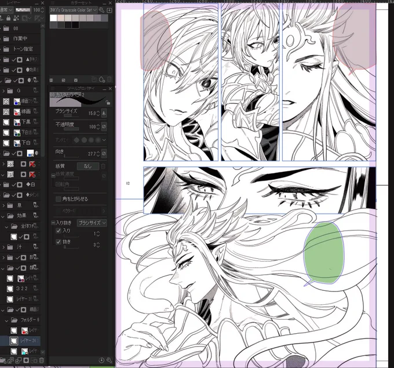This screenshot has width=394, height=368.
Task: Click the brush size dynamics button
Action: click(x=104, y=113)
